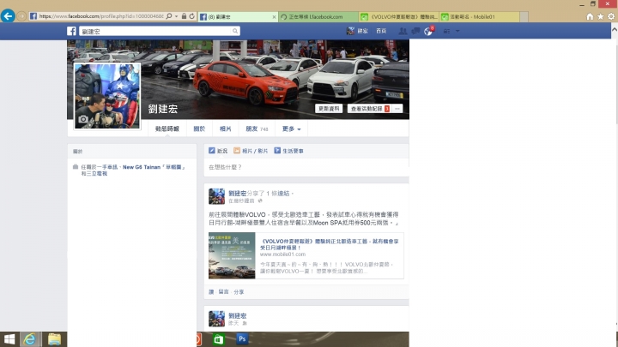618x347 pixels.
Task: Open the browser Tools gear
Action: [x=611, y=16]
